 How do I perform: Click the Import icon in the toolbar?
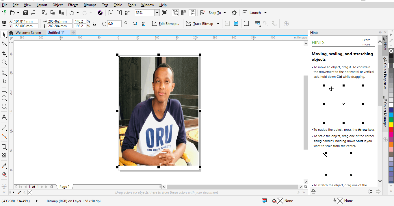coord(111,13)
